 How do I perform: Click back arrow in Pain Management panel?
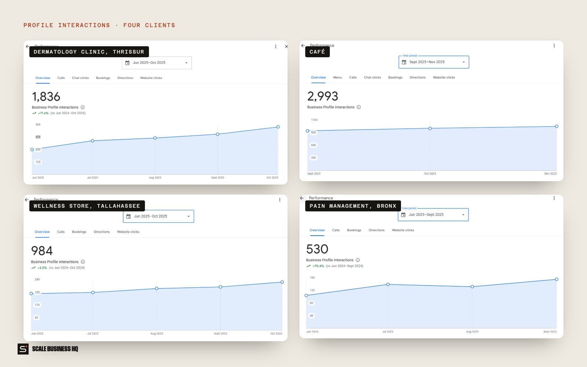(302, 198)
